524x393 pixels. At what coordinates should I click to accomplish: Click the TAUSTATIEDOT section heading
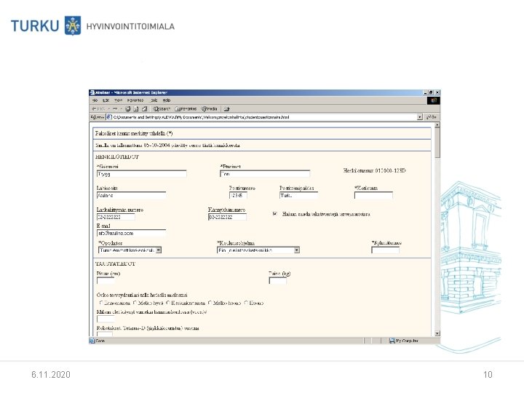[x=116, y=263]
